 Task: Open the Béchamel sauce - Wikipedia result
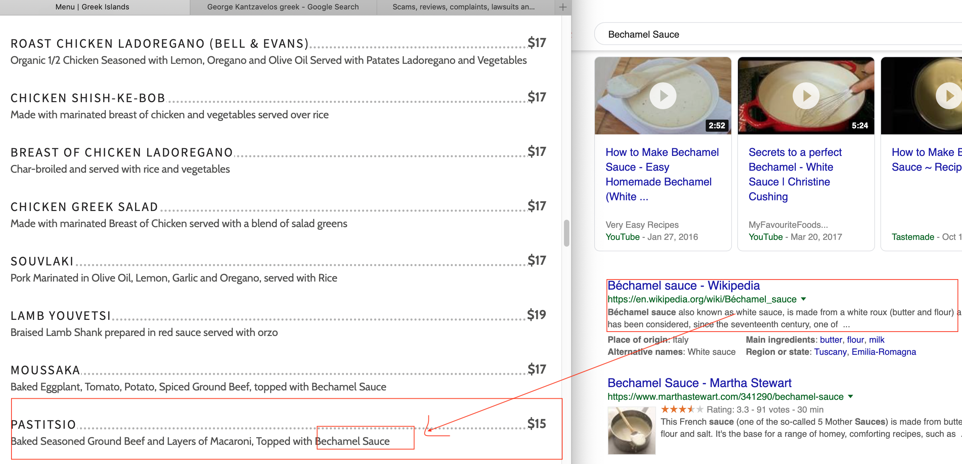(x=683, y=286)
